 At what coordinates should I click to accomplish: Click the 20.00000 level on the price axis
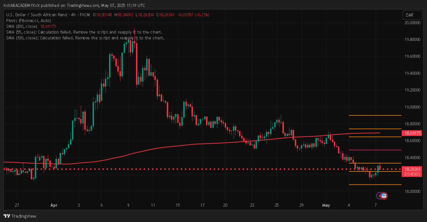pyautogui.click(x=412, y=22)
